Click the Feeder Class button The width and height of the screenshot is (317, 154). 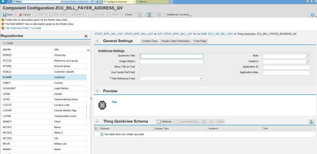click(x=150, y=41)
